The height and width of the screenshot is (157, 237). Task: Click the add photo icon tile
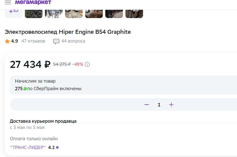(14, 14)
